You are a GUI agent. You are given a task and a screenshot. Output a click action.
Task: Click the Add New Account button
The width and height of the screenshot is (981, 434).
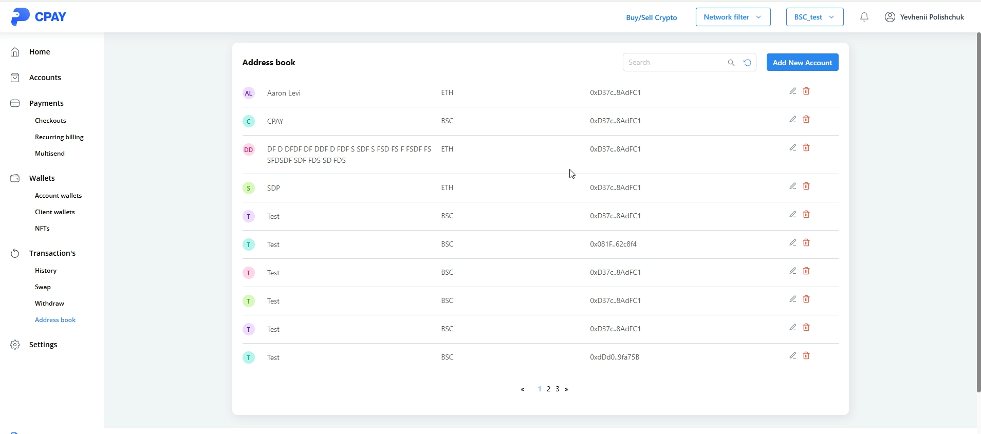click(x=802, y=63)
